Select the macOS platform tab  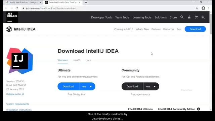(x=77, y=61)
